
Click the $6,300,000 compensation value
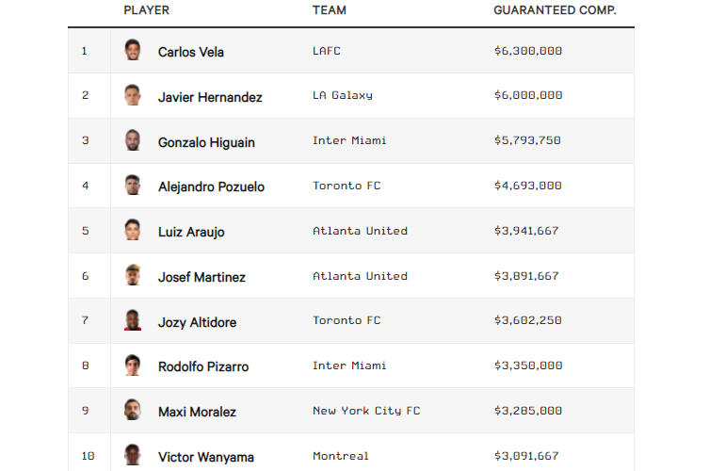pos(527,51)
